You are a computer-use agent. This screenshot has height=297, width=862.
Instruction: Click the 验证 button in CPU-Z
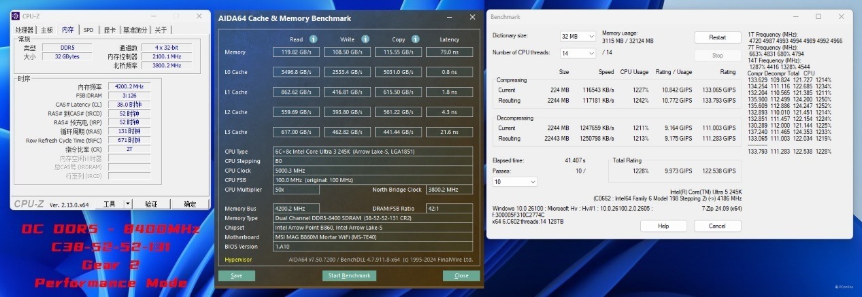tap(151, 204)
